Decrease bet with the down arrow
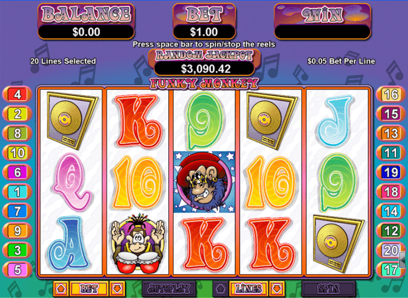The width and height of the screenshot is (408, 298). [117, 289]
